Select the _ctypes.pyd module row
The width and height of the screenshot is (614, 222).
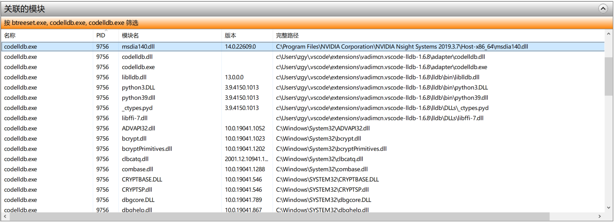tap(303, 108)
